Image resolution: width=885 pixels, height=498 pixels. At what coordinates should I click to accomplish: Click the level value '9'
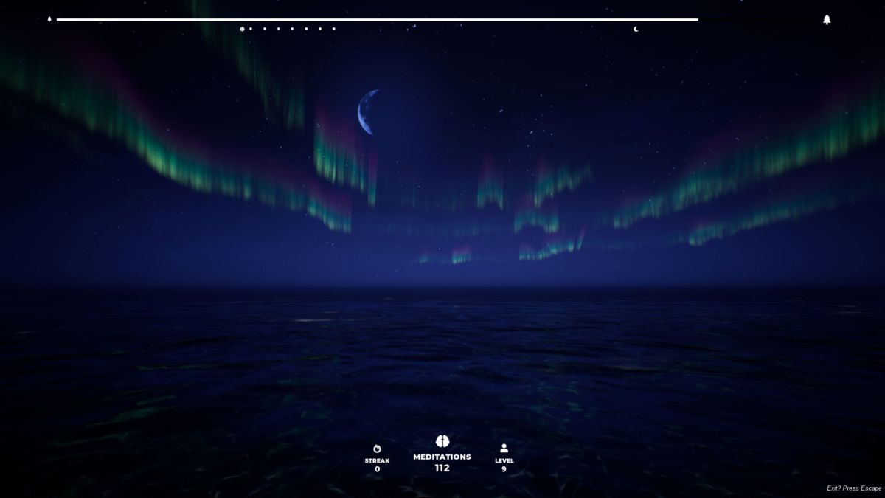504,469
